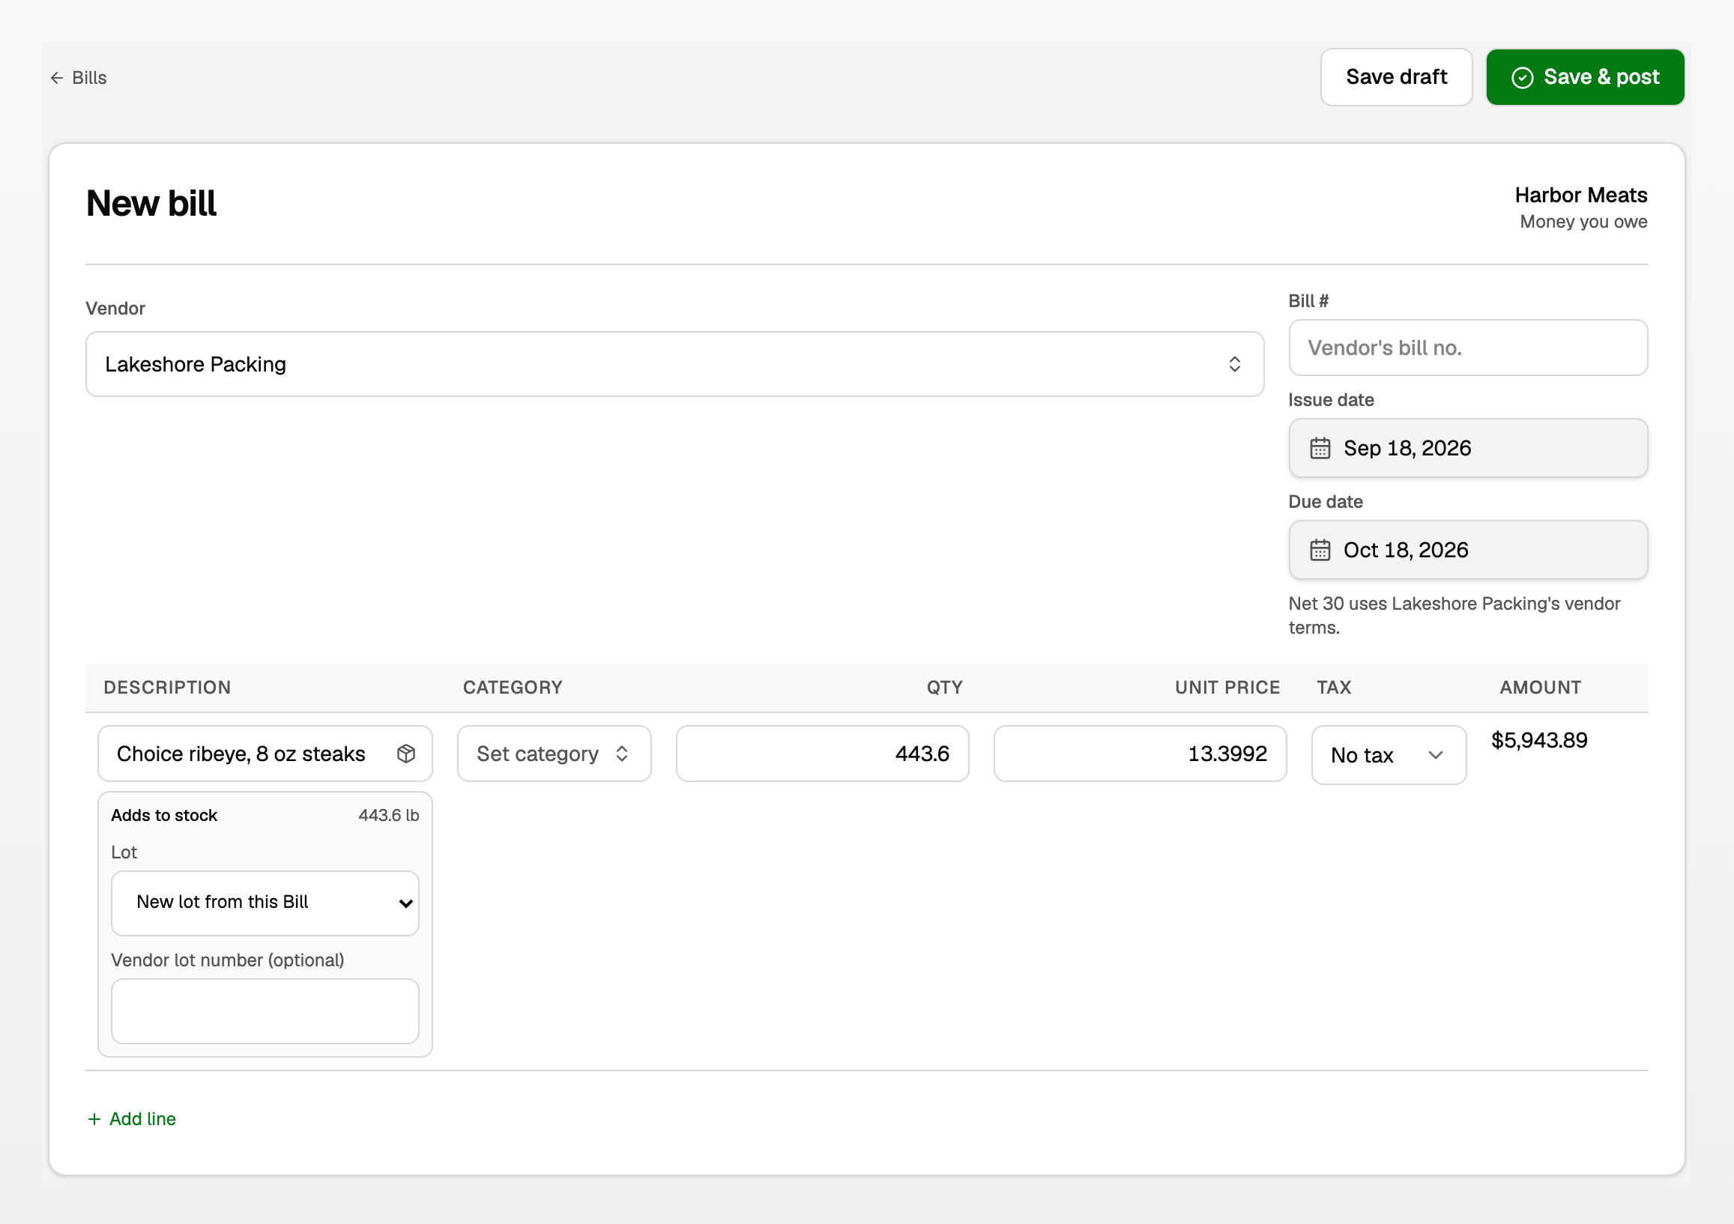Click the Save & post button
The image size is (1734, 1224).
click(1584, 77)
